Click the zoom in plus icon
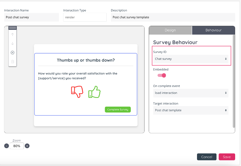 pos(27,146)
